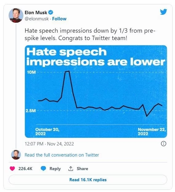Open the large profile avatar photo

[x=16, y=15]
